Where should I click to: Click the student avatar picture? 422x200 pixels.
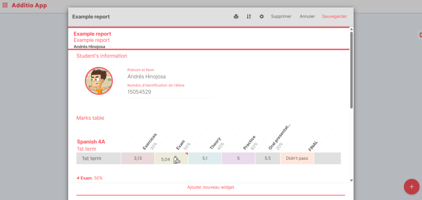[x=99, y=80]
